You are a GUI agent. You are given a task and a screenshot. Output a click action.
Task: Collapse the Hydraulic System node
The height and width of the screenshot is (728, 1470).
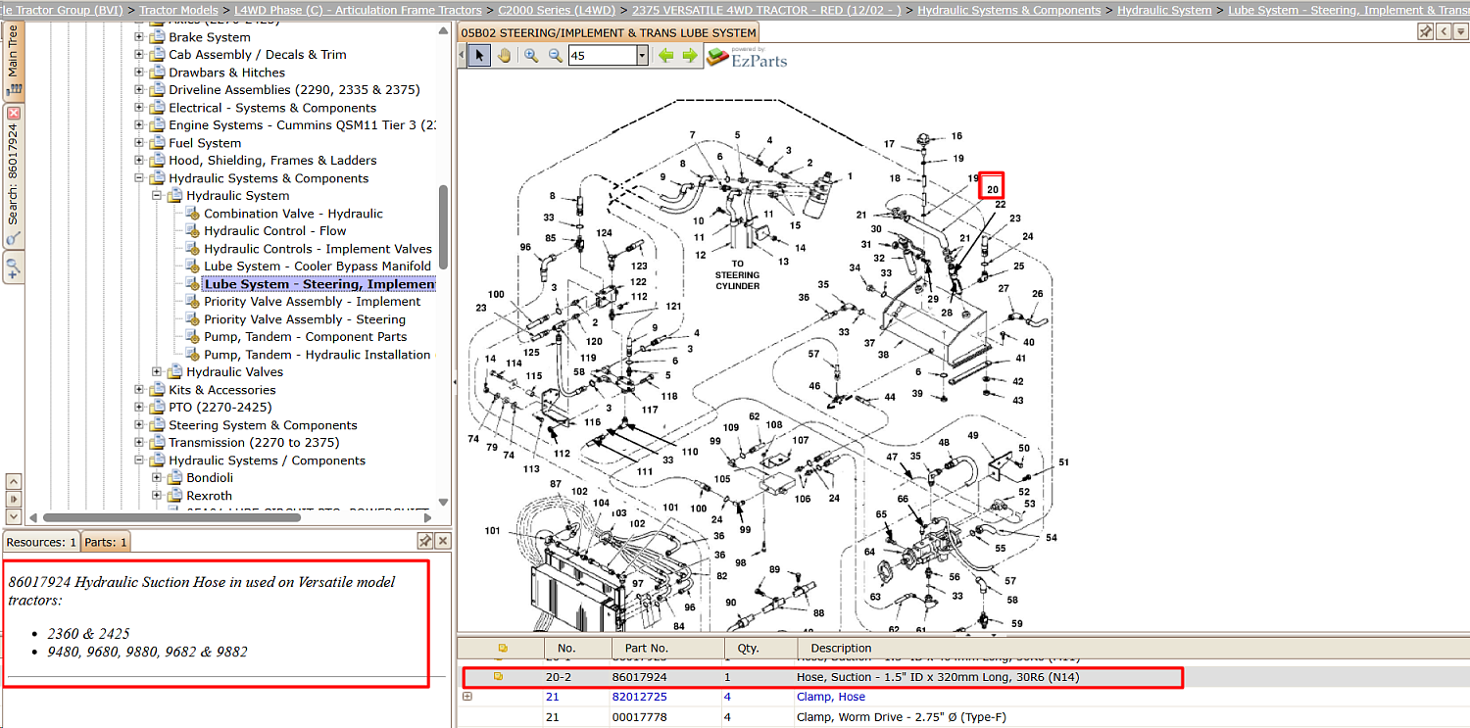point(157,196)
